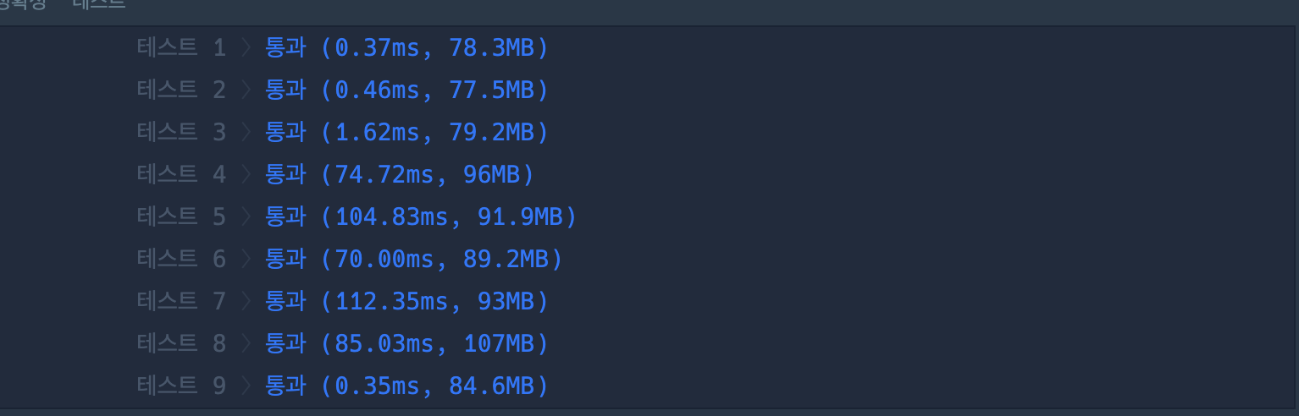The image size is (1299, 416).
Task: Select the 테스트 7 label
Action: pyautogui.click(x=181, y=302)
